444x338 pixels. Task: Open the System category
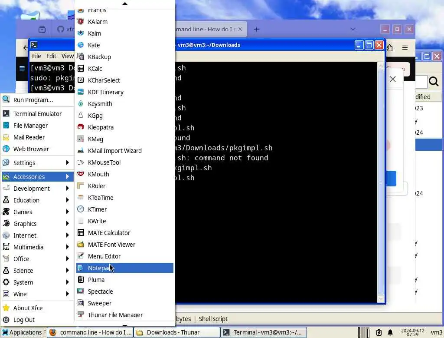click(37, 282)
